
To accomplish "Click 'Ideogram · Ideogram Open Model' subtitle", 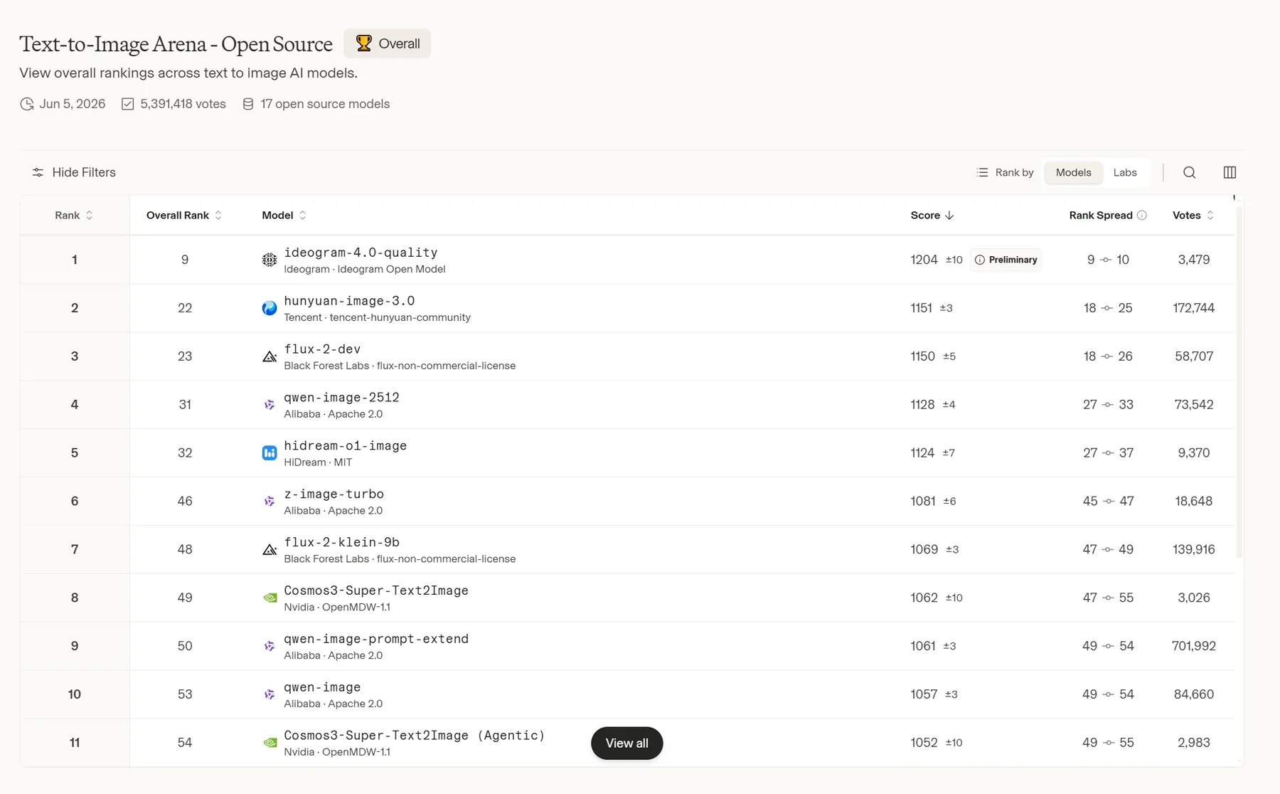I will 364,269.
